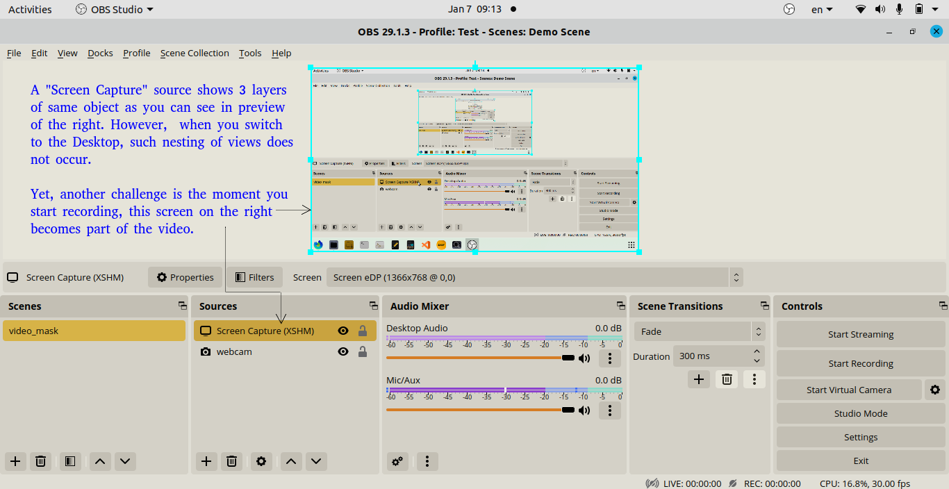Pop out the Controls dock
This screenshot has width=949, height=489.
[942, 306]
